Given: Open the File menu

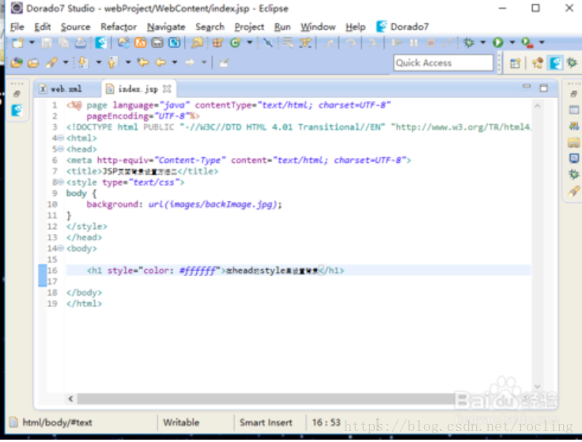Looking at the screenshot, I should pos(17,27).
